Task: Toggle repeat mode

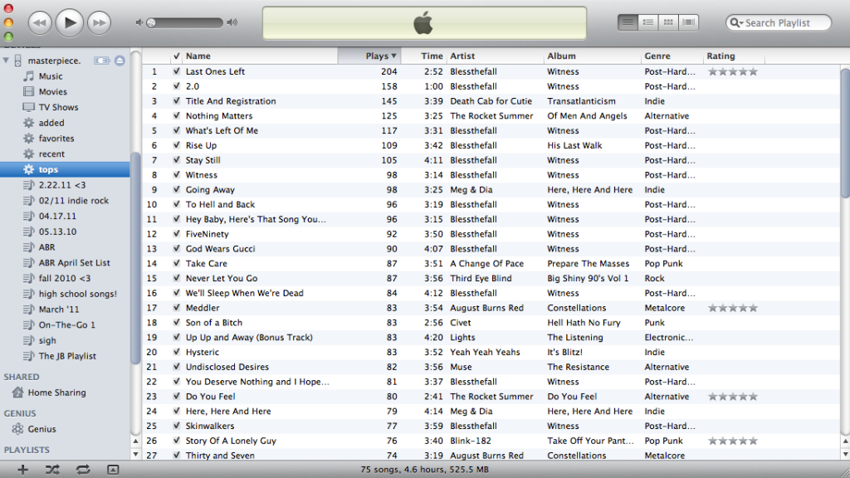Action: click(x=83, y=470)
